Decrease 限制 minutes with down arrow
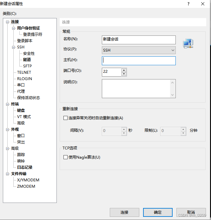Screen dimensions: 211x220 [x=183, y=133]
